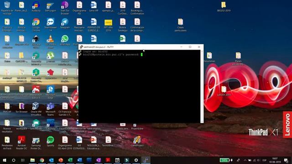The height and width of the screenshot is (164, 292).
Task: Open the taskbar clock and date
Action: click(x=275, y=160)
